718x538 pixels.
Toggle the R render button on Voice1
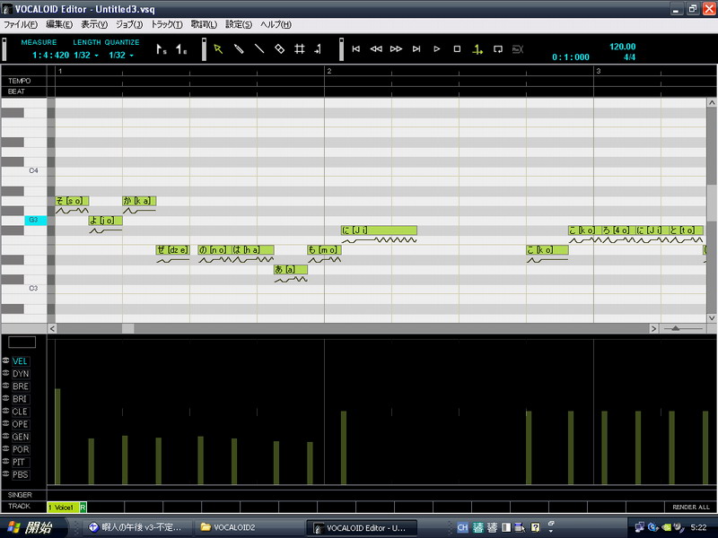[x=83, y=508]
